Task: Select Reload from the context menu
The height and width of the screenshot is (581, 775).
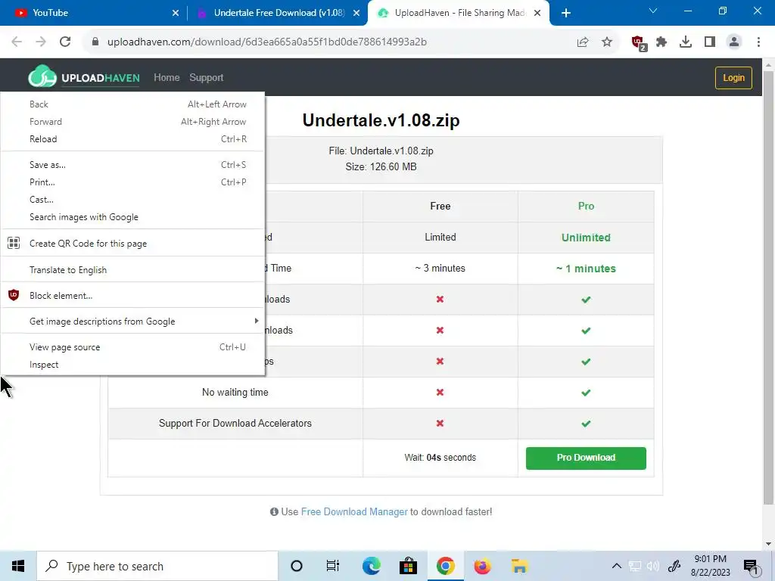Action: (132, 139)
